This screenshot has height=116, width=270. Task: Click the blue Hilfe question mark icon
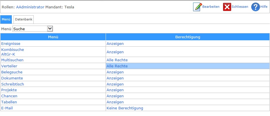[255, 7]
